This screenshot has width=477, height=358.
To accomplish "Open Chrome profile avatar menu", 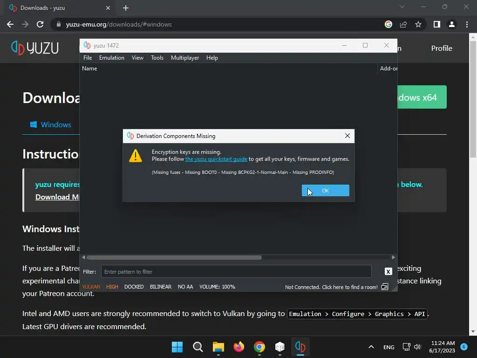I will (452, 24).
